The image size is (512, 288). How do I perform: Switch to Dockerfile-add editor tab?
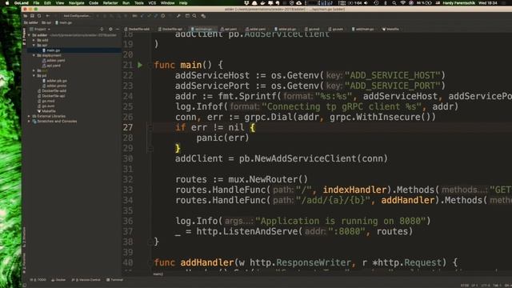pyautogui.click(x=137, y=29)
